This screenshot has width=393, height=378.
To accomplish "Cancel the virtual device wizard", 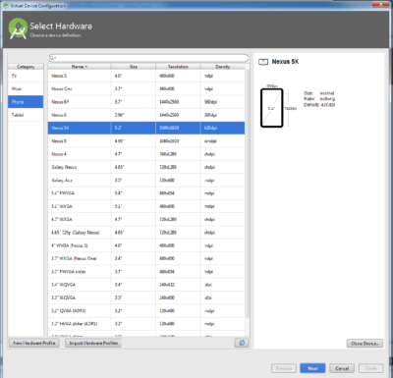I will tap(342, 368).
